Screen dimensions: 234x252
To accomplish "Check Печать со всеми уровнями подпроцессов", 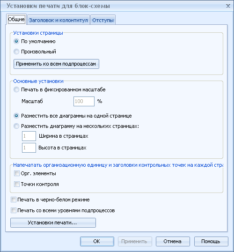I will [14, 210].
